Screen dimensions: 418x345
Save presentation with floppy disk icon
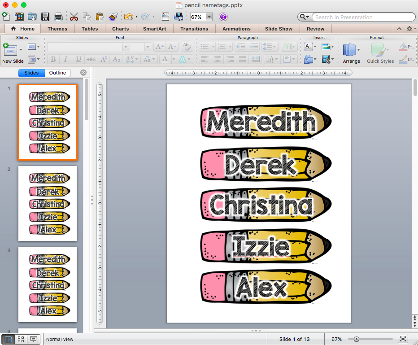tap(45, 17)
